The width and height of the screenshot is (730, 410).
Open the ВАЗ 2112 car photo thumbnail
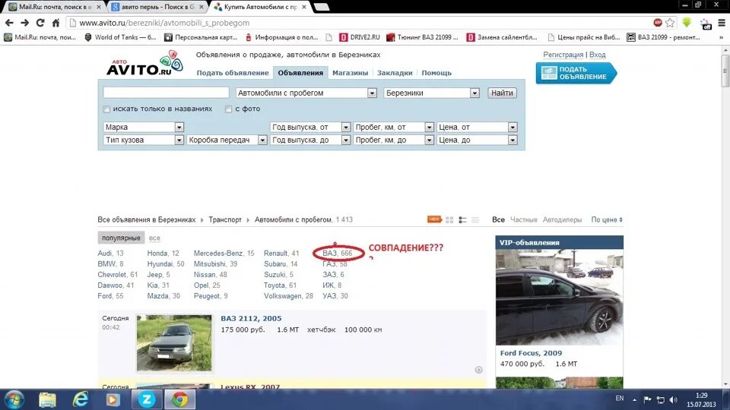(x=174, y=343)
